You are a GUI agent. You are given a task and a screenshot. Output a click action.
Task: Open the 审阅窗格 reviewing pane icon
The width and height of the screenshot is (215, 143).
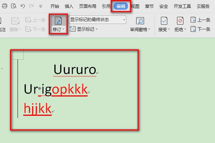click(140, 21)
